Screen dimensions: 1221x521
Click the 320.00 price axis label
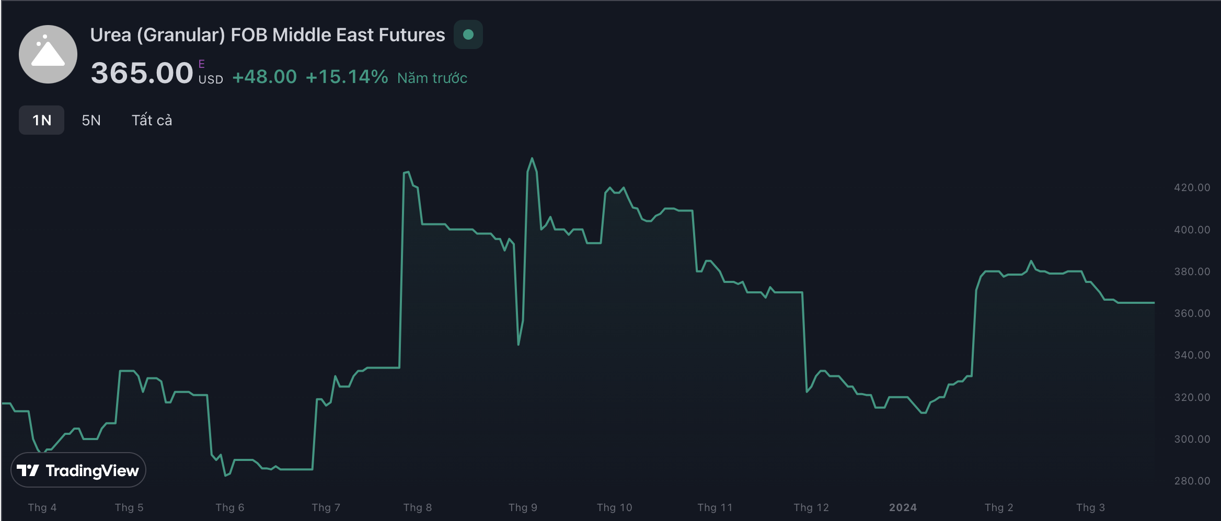(1192, 397)
